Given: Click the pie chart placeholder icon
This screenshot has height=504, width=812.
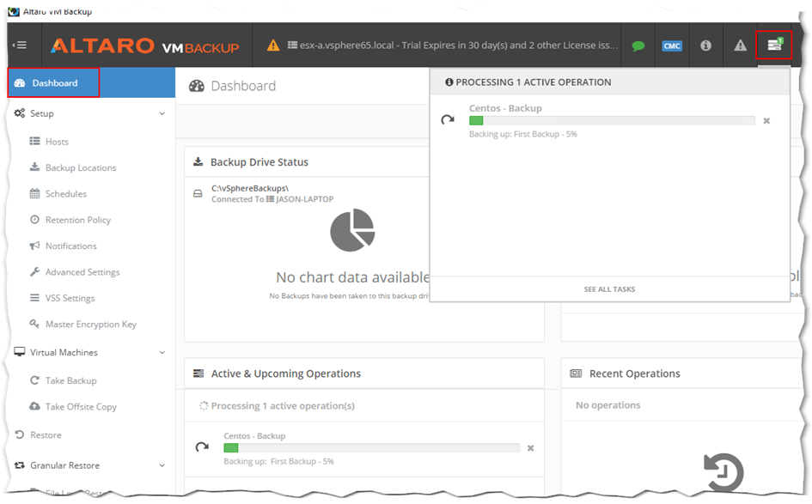Looking at the screenshot, I should point(352,230).
